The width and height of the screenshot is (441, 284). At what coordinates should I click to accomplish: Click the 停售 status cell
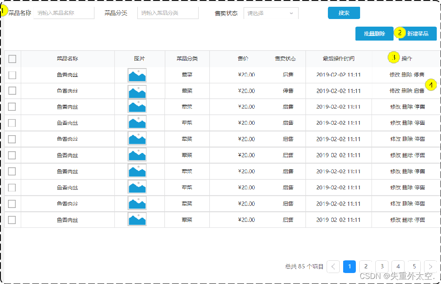288,90
